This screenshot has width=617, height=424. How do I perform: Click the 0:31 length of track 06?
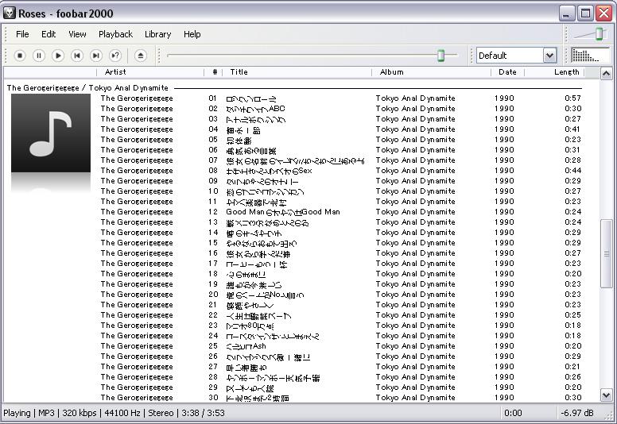click(572, 150)
